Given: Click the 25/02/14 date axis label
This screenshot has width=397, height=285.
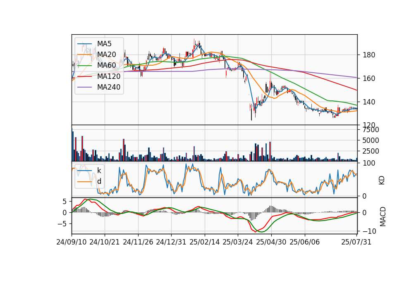Looking at the screenshot, I should pos(205,242).
